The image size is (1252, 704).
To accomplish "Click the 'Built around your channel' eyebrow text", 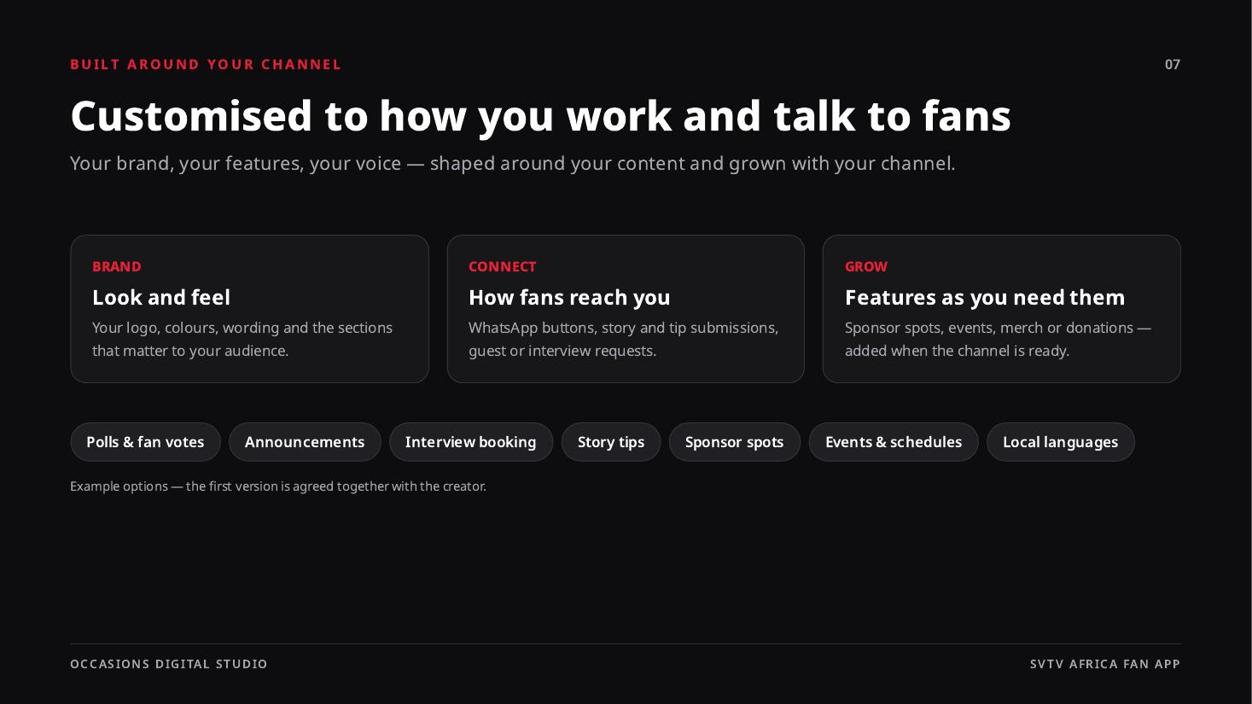I will (x=206, y=64).
